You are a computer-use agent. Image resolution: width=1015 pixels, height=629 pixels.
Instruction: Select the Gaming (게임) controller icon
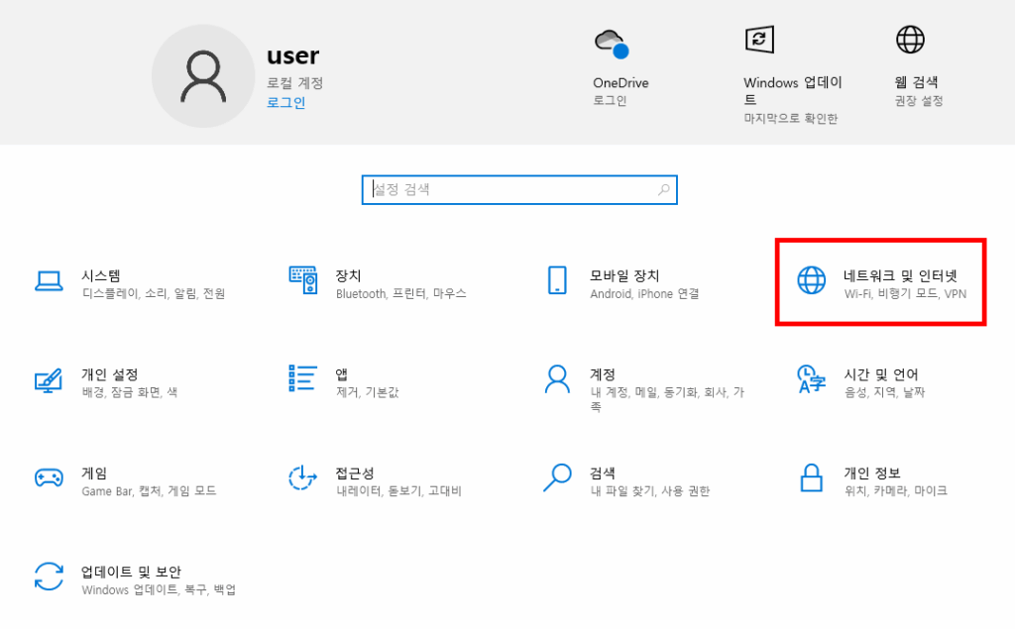click(x=49, y=477)
